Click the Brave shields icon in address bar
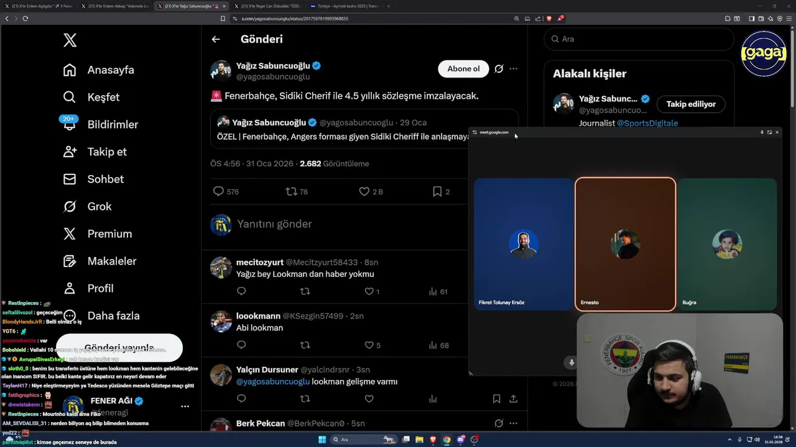This screenshot has width=796, height=447. pyautogui.click(x=548, y=19)
